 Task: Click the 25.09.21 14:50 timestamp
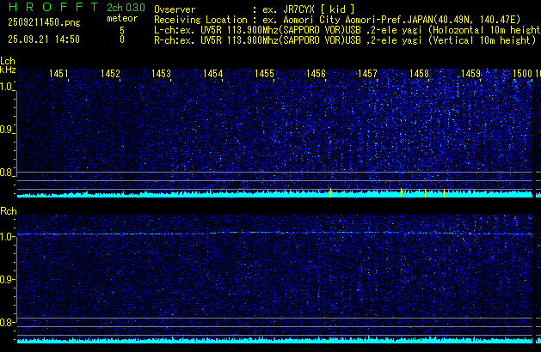(45, 39)
